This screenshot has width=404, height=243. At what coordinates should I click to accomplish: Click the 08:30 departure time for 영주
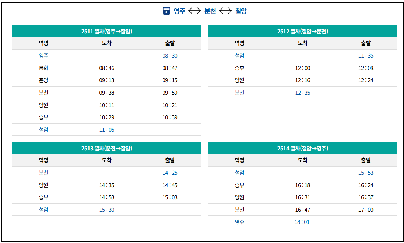[x=170, y=56]
